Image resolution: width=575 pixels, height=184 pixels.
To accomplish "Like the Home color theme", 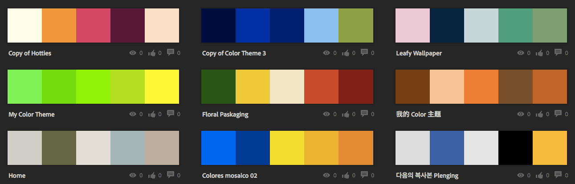I will coord(152,175).
